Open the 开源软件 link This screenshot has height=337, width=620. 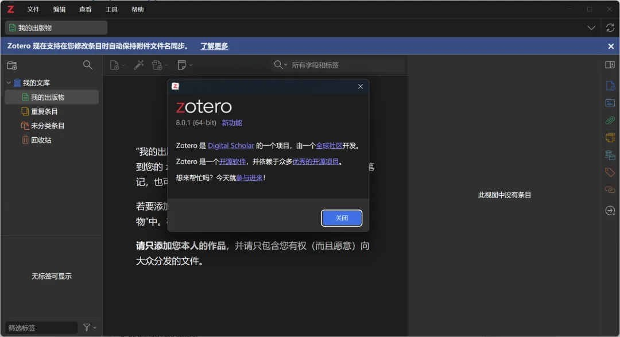coord(232,161)
